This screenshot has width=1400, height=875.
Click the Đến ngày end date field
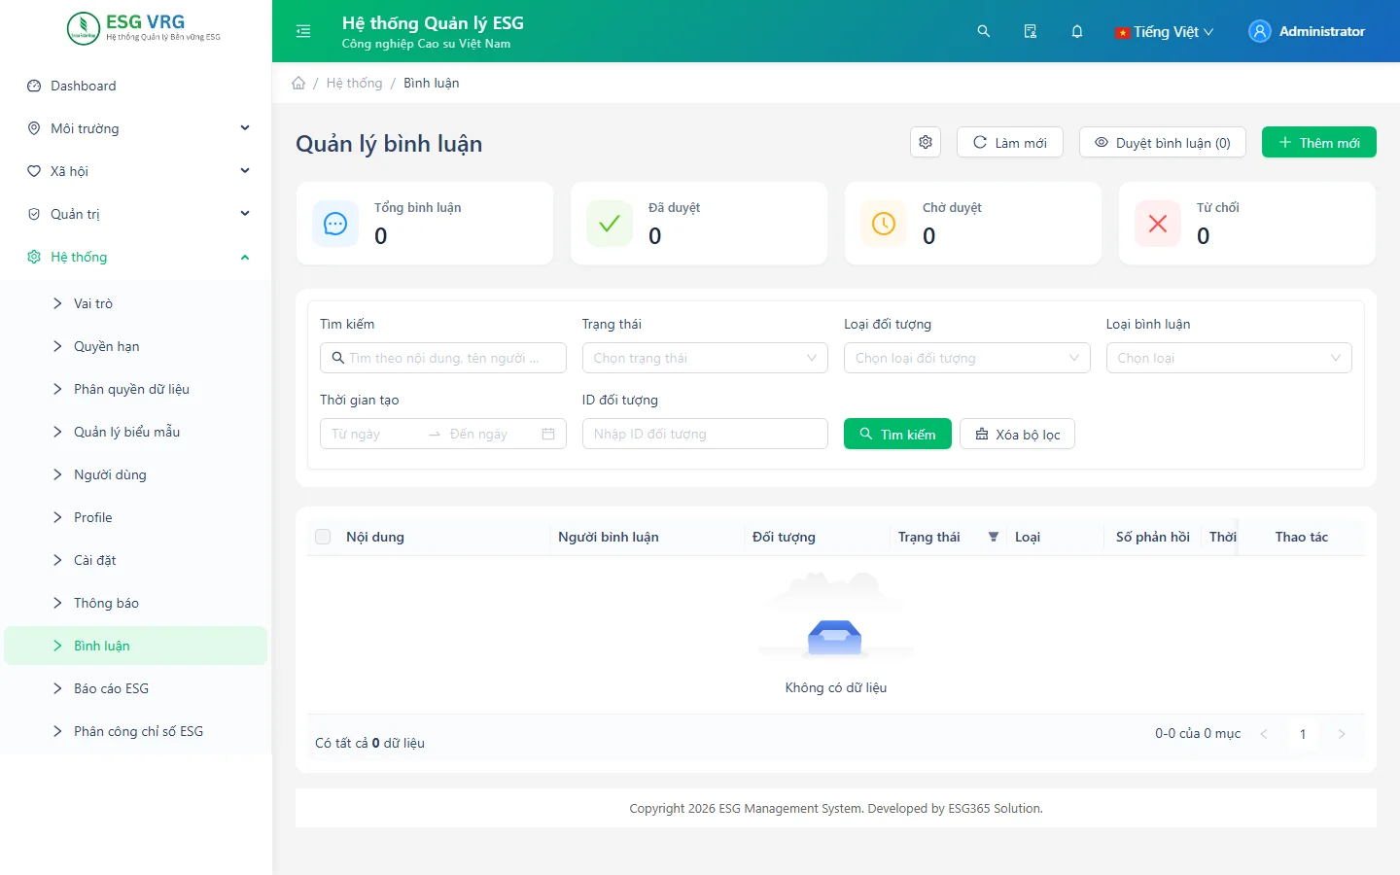point(491,434)
